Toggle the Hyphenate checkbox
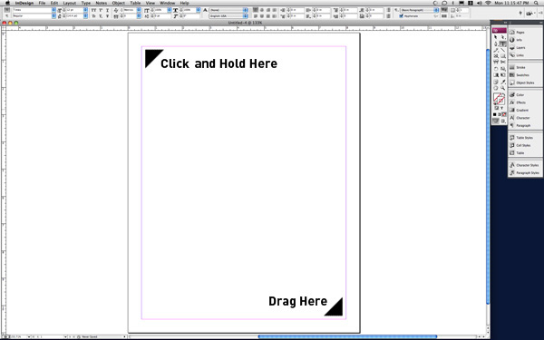Viewport: 544px width, 340px height. tap(402, 16)
